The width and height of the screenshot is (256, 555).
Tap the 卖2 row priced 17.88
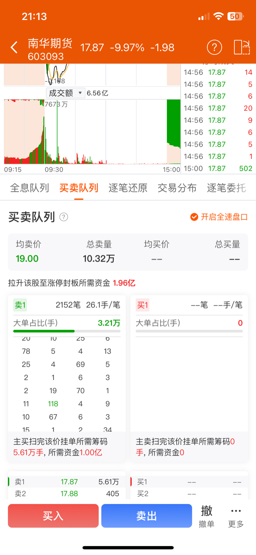coord(67,494)
